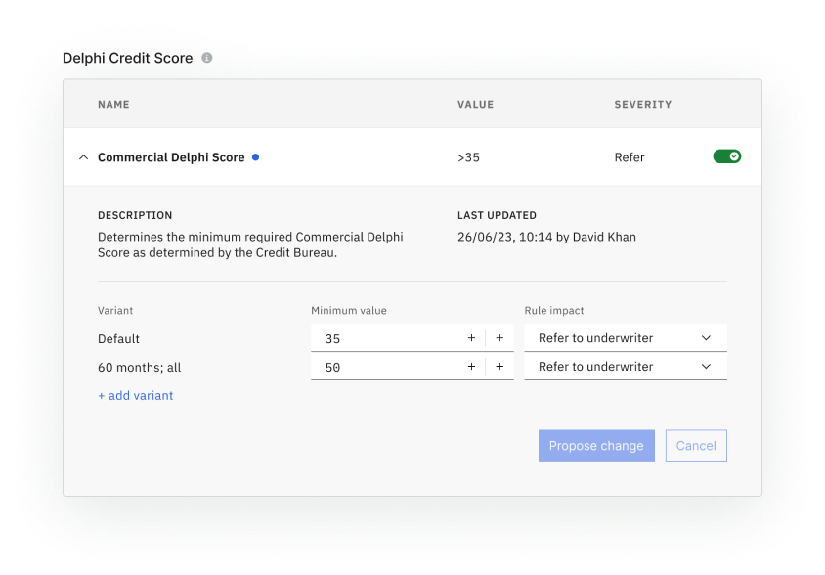Click the left stepper icon in Default row
This screenshot has height=575, width=825.
pyautogui.click(x=471, y=338)
